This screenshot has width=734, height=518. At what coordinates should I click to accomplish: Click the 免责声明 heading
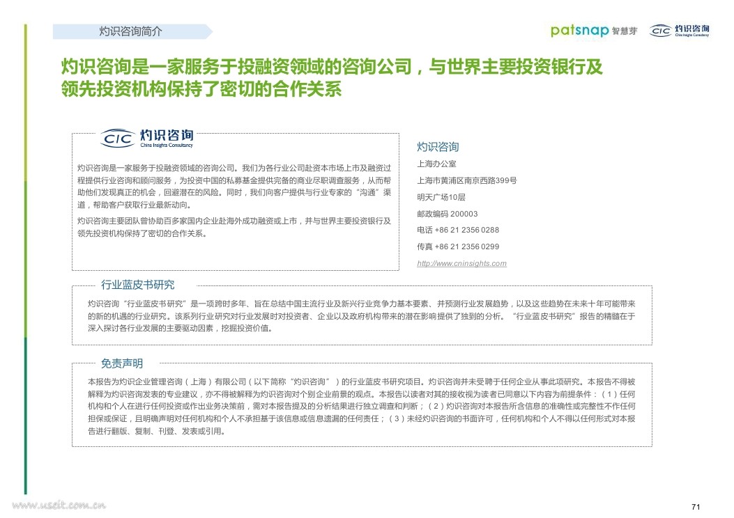(122, 363)
